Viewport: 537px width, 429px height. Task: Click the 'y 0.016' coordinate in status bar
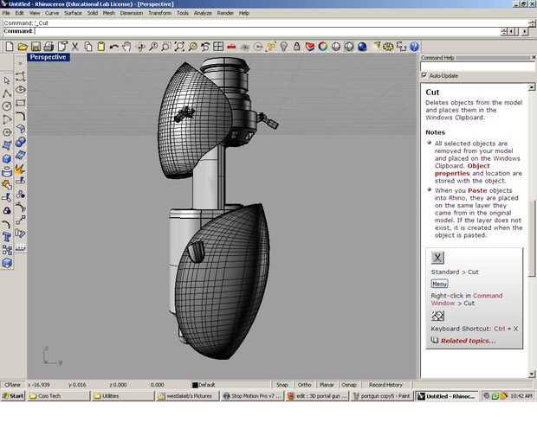coord(77,385)
